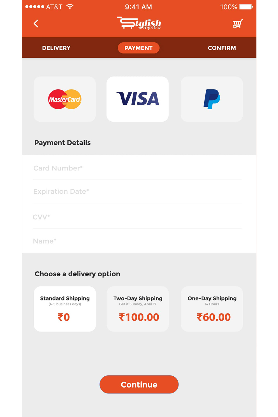
Task: Choose the VISA card option
Action: (x=138, y=99)
